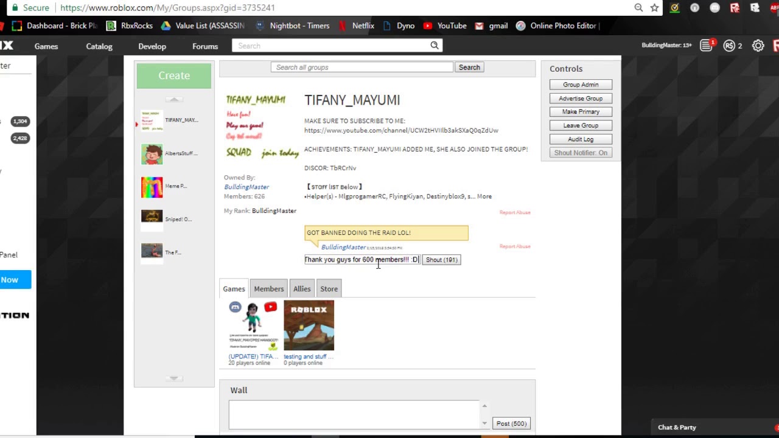Toggle the Shout Notifier: On button
The width and height of the screenshot is (779, 438).
[x=581, y=153]
